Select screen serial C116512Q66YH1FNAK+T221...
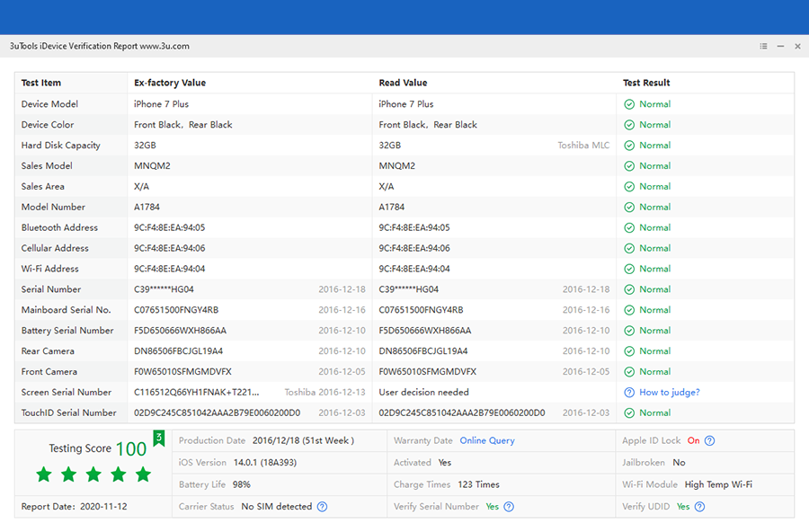Image resolution: width=809 pixels, height=523 pixels. pyautogui.click(x=197, y=393)
